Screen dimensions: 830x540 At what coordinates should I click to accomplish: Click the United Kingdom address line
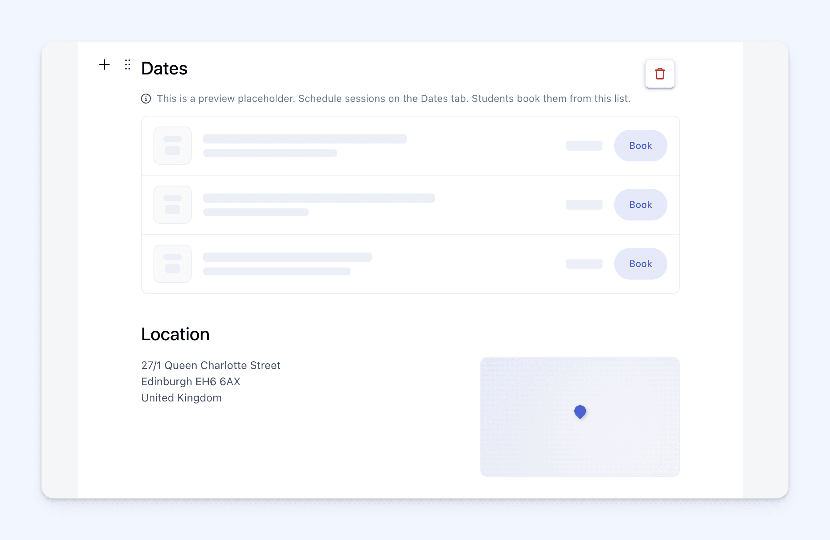(181, 398)
